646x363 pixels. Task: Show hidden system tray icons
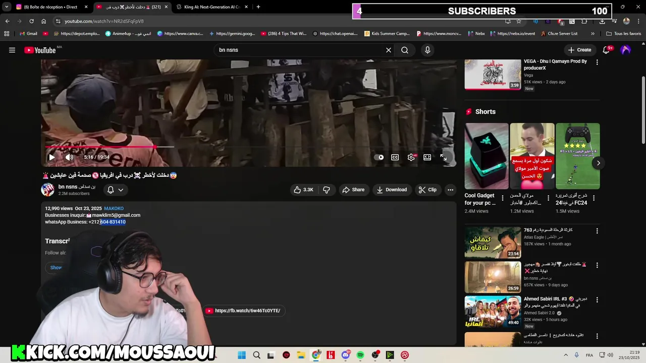566,355
